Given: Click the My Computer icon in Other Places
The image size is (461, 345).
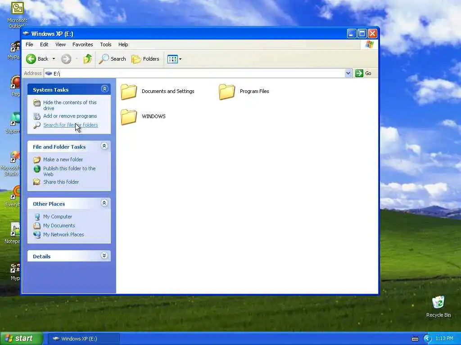Looking at the screenshot, I should click(x=37, y=217).
